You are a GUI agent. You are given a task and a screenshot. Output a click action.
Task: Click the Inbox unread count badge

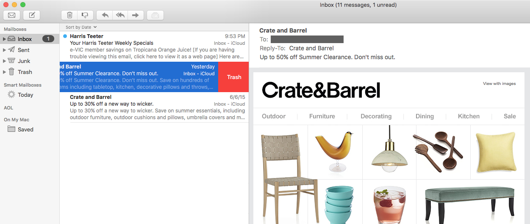tap(48, 39)
